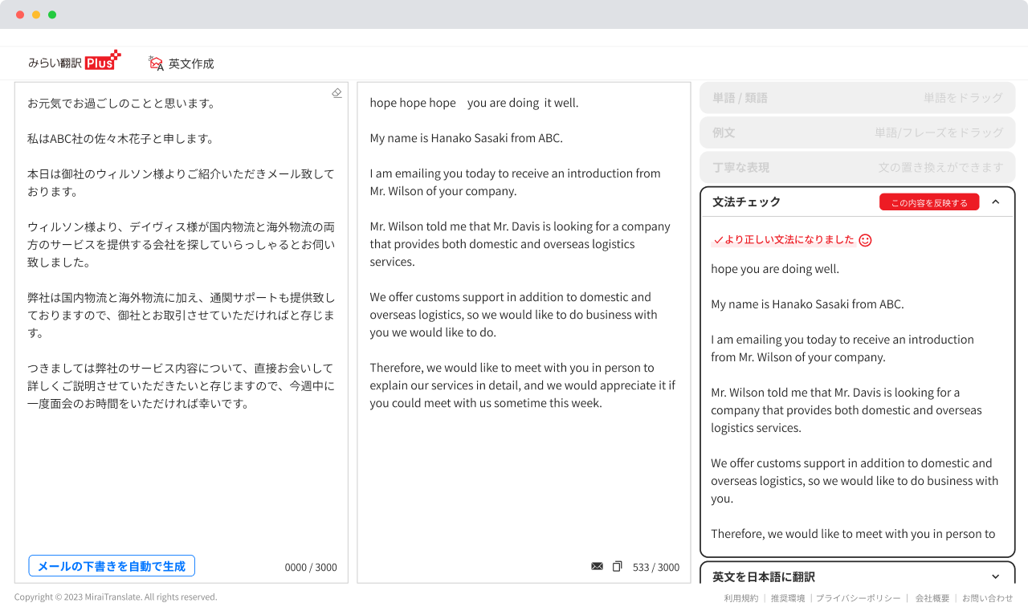
Task: Click the copy icon beside 533 / 3000
Action: pyautogui.click(x=617, y=566)
